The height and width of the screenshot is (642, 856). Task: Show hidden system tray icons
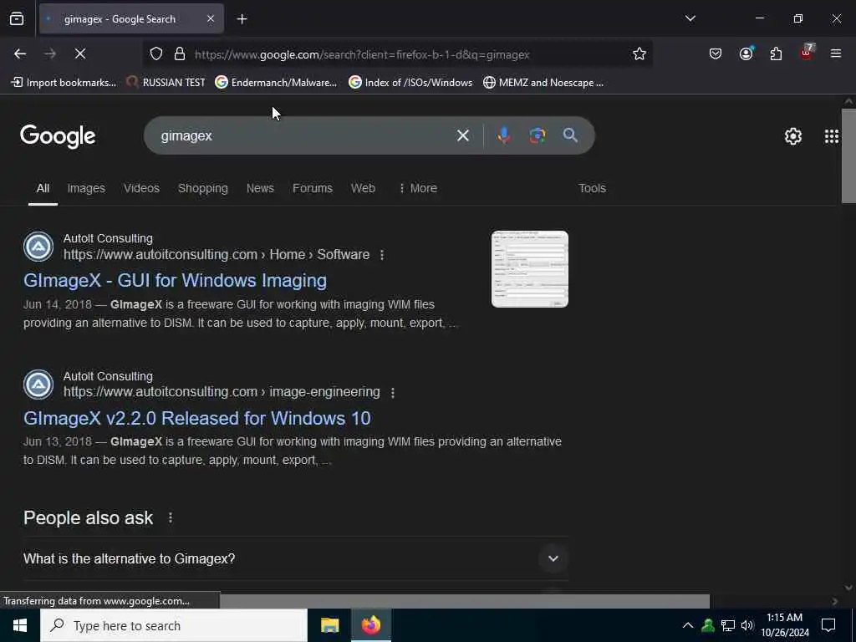688,625
